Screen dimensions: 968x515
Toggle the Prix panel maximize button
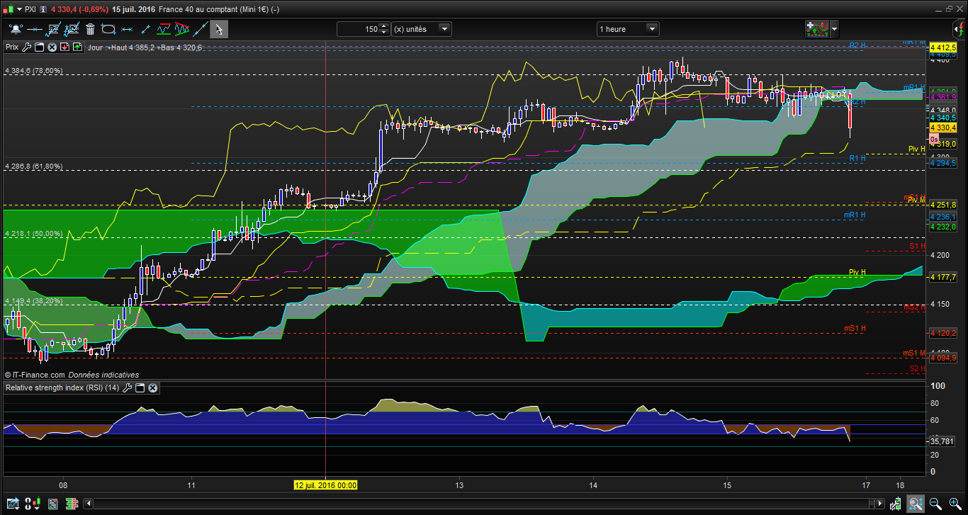pos(40,47)
